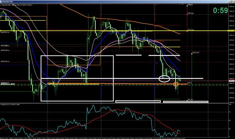This screenshot has width=235, height=139.
Task: Click the Stochastic indicator label in subwindow
Action: tap(11, 104)
